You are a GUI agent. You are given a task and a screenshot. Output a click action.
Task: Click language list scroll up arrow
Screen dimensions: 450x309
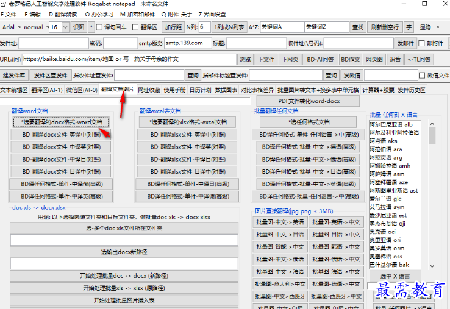tap(432, 124)
